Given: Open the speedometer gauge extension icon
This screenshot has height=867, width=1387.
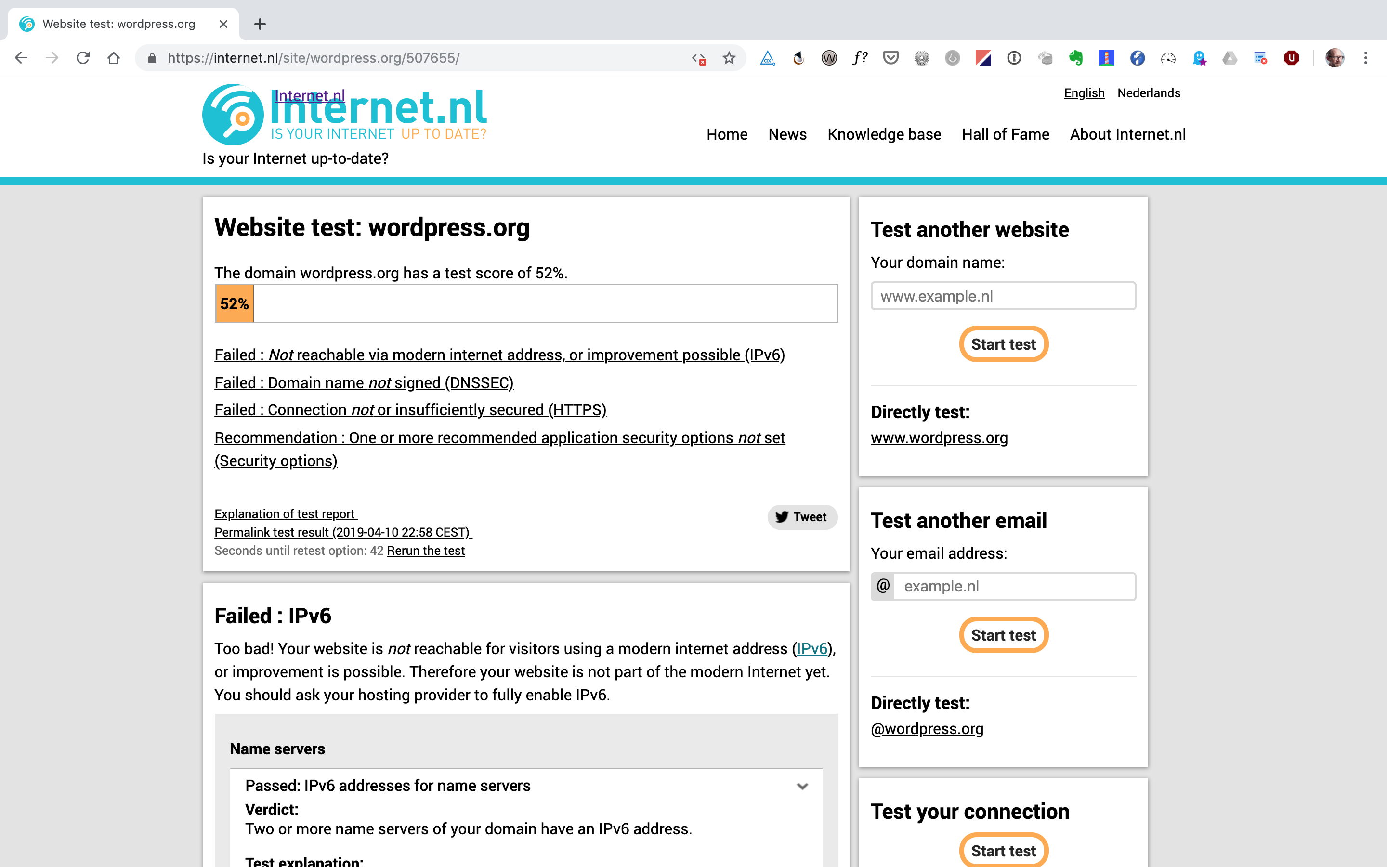Looking at the screenshot, I should tap(1168, 58).
